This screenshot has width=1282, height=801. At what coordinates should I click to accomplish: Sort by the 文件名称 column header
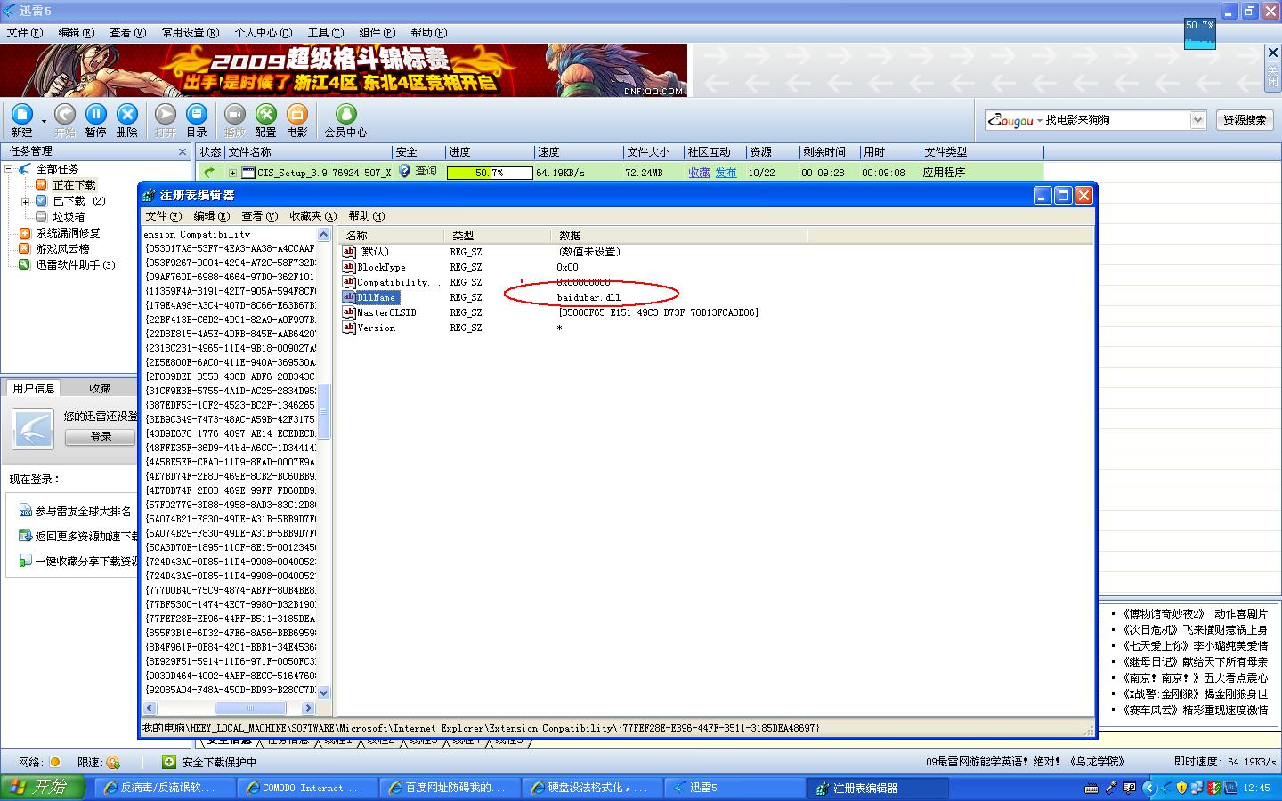point(308,152)
